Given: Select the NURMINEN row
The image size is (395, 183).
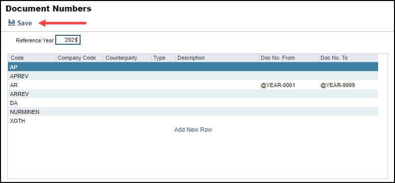Looking at the screenshot, I should pyautogui.click(x=193, y=112).
